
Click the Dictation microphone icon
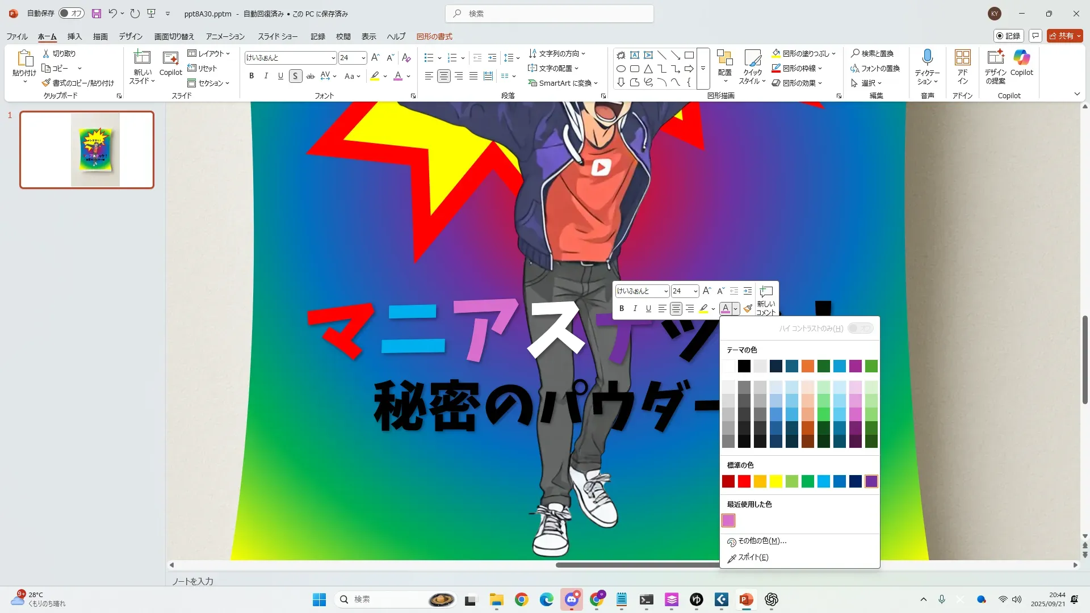927,58
